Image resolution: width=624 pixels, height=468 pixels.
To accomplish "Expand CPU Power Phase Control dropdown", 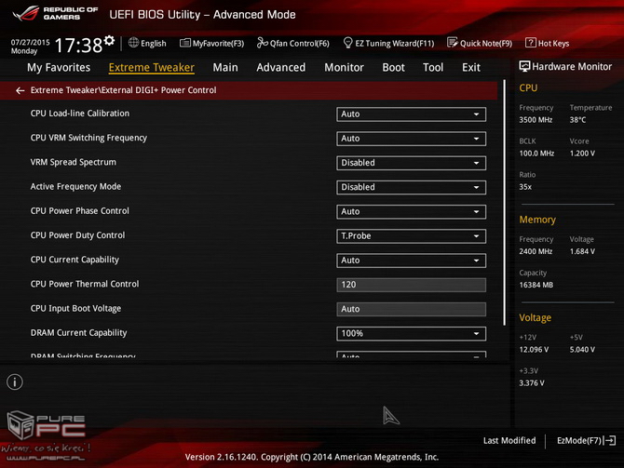I will (x=411, y=211).
